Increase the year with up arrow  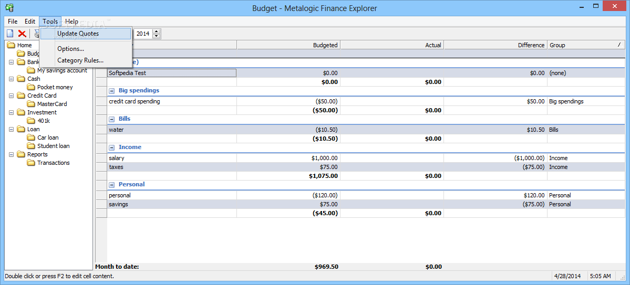click(x=157, y=31)
